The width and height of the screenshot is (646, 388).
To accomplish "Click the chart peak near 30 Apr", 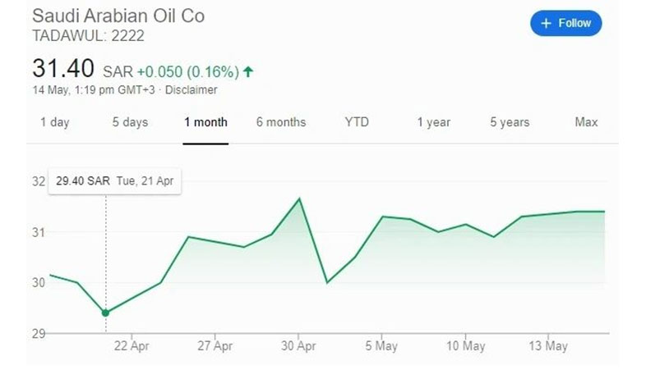I will [299, 199].
